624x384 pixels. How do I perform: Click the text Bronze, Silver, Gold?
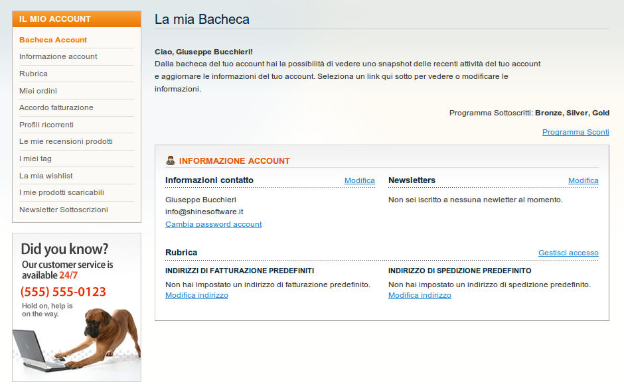[x=572, y=113]
